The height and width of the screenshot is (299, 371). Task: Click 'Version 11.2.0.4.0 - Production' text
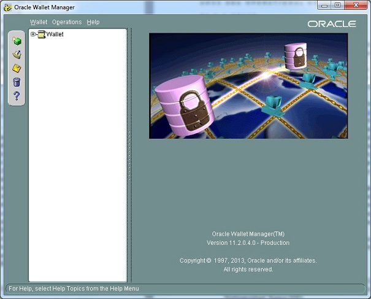248,243
